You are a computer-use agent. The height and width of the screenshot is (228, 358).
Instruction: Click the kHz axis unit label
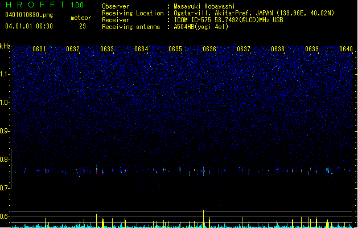click(x=5, y=46)
